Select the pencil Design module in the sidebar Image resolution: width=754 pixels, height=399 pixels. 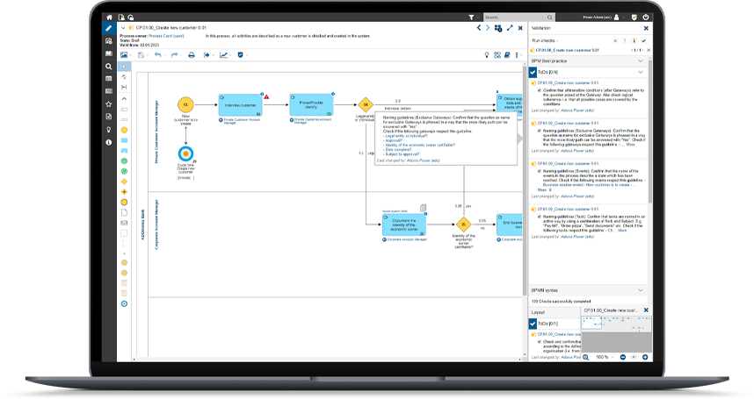(109, 28)
